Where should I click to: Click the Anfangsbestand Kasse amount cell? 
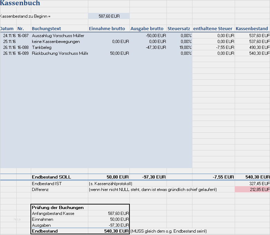(109, 213)
